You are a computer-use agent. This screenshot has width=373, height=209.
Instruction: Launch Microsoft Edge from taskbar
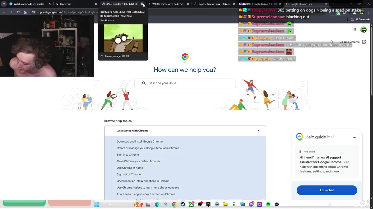[157, 204]
